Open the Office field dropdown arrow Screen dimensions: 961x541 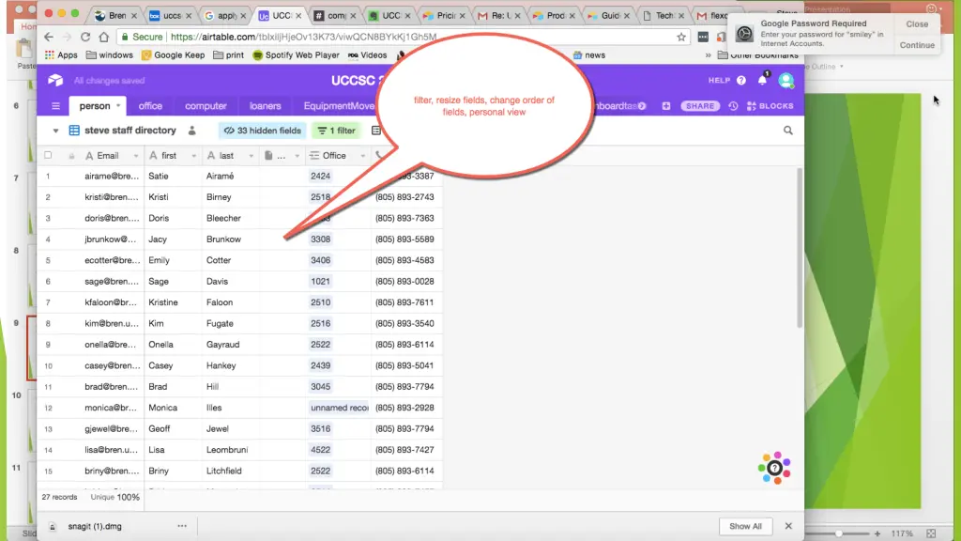(x=363, y=156)
